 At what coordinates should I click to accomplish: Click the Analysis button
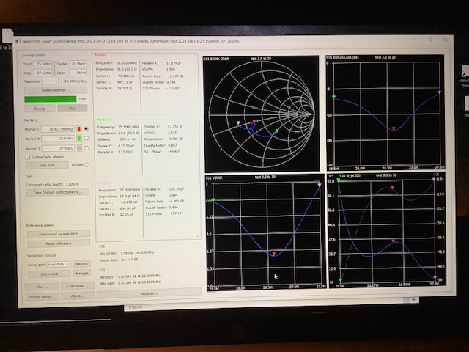pos(149,293)
